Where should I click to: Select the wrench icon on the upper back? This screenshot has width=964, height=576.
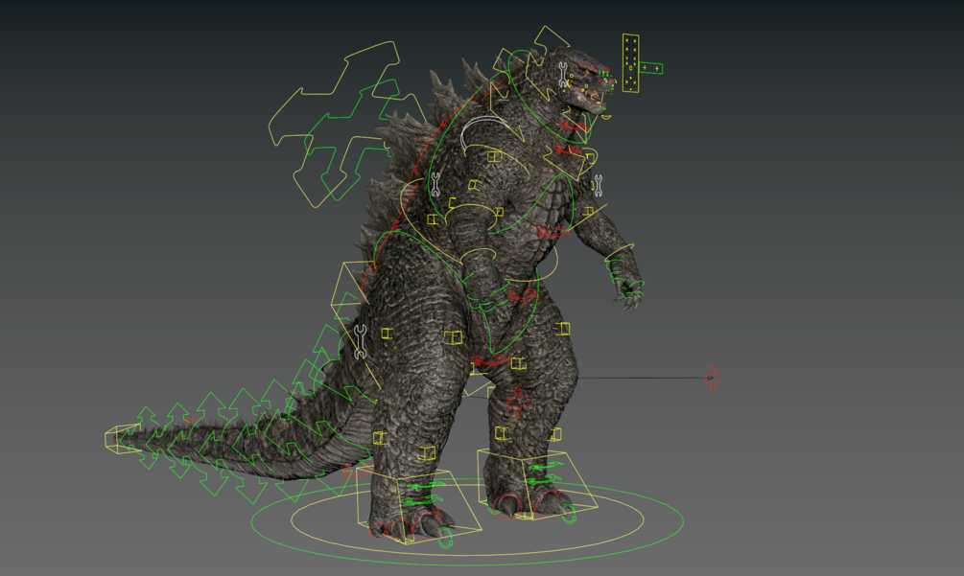point(435,184)
